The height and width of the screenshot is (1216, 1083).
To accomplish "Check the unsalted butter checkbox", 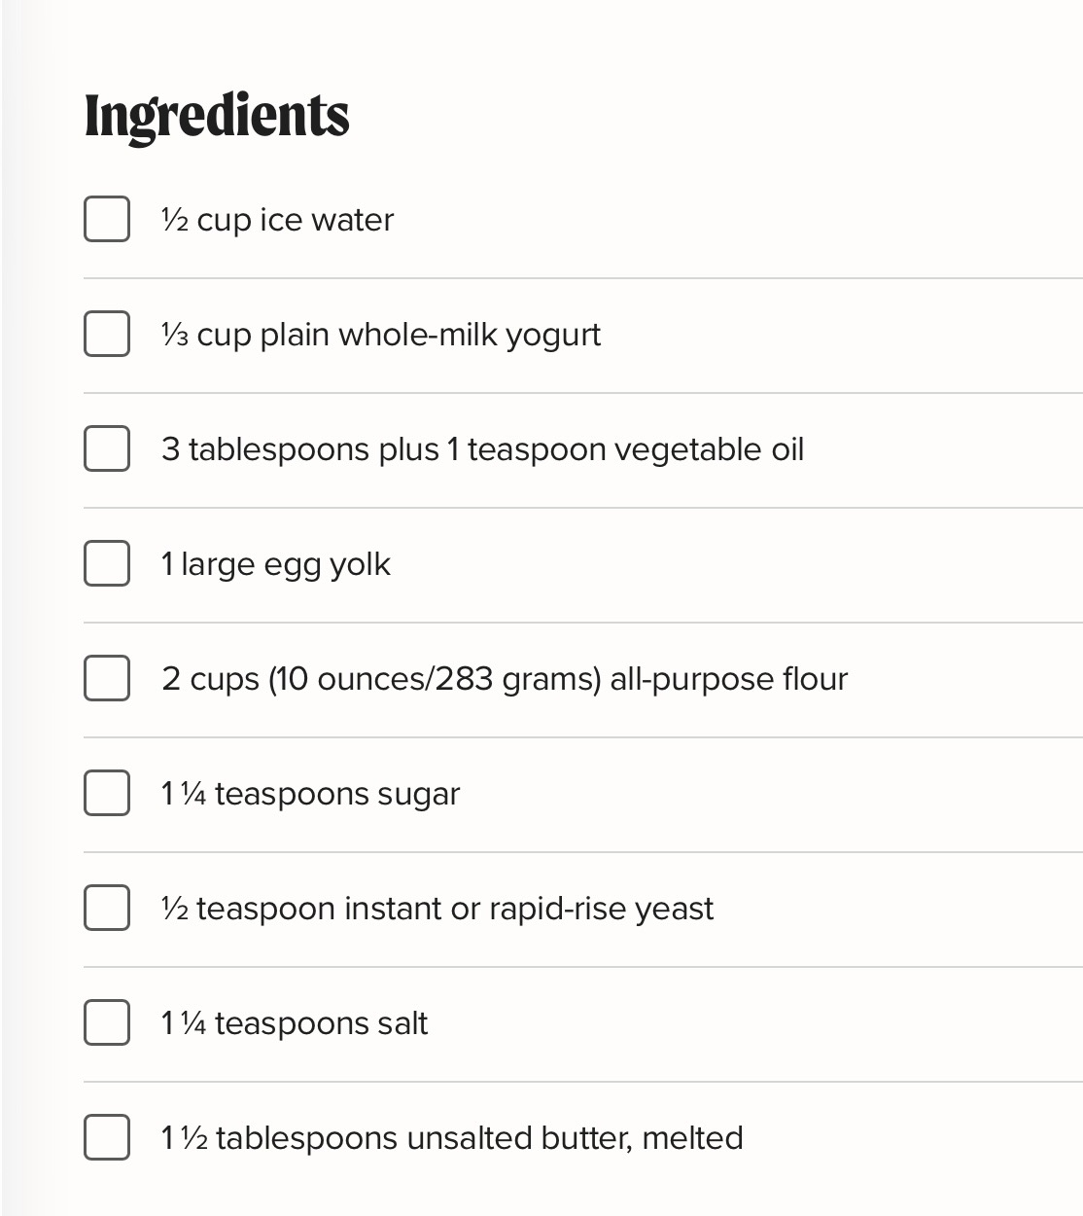I will pos(107,1137).
